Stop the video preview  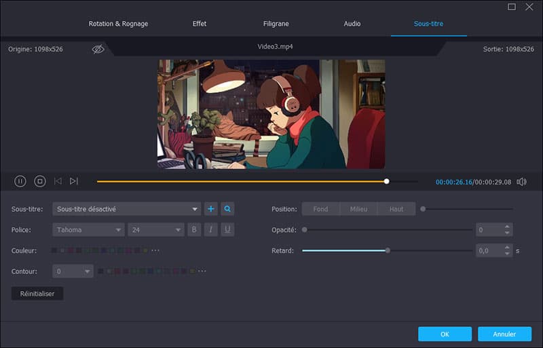click(40, 181)
